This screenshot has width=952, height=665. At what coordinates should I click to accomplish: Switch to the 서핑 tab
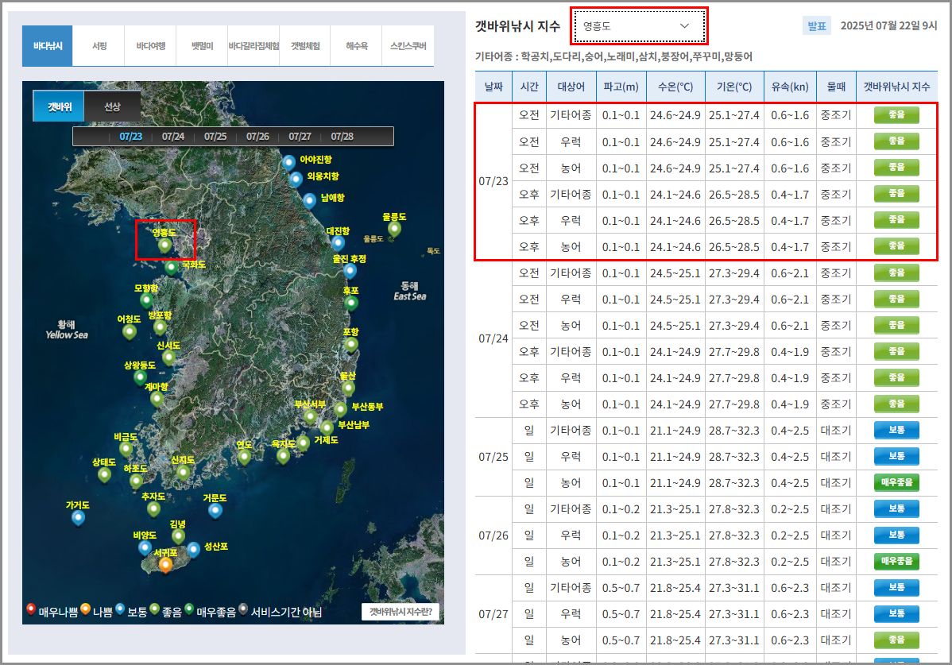[98, 46]
